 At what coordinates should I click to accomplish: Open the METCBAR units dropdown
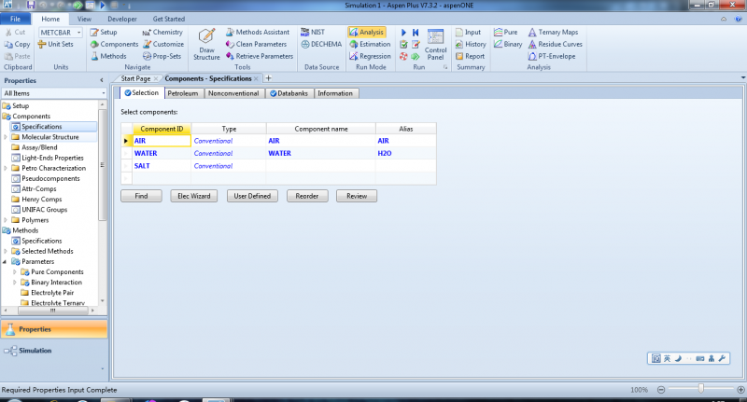pyautogui.click(x=78, y=33)
